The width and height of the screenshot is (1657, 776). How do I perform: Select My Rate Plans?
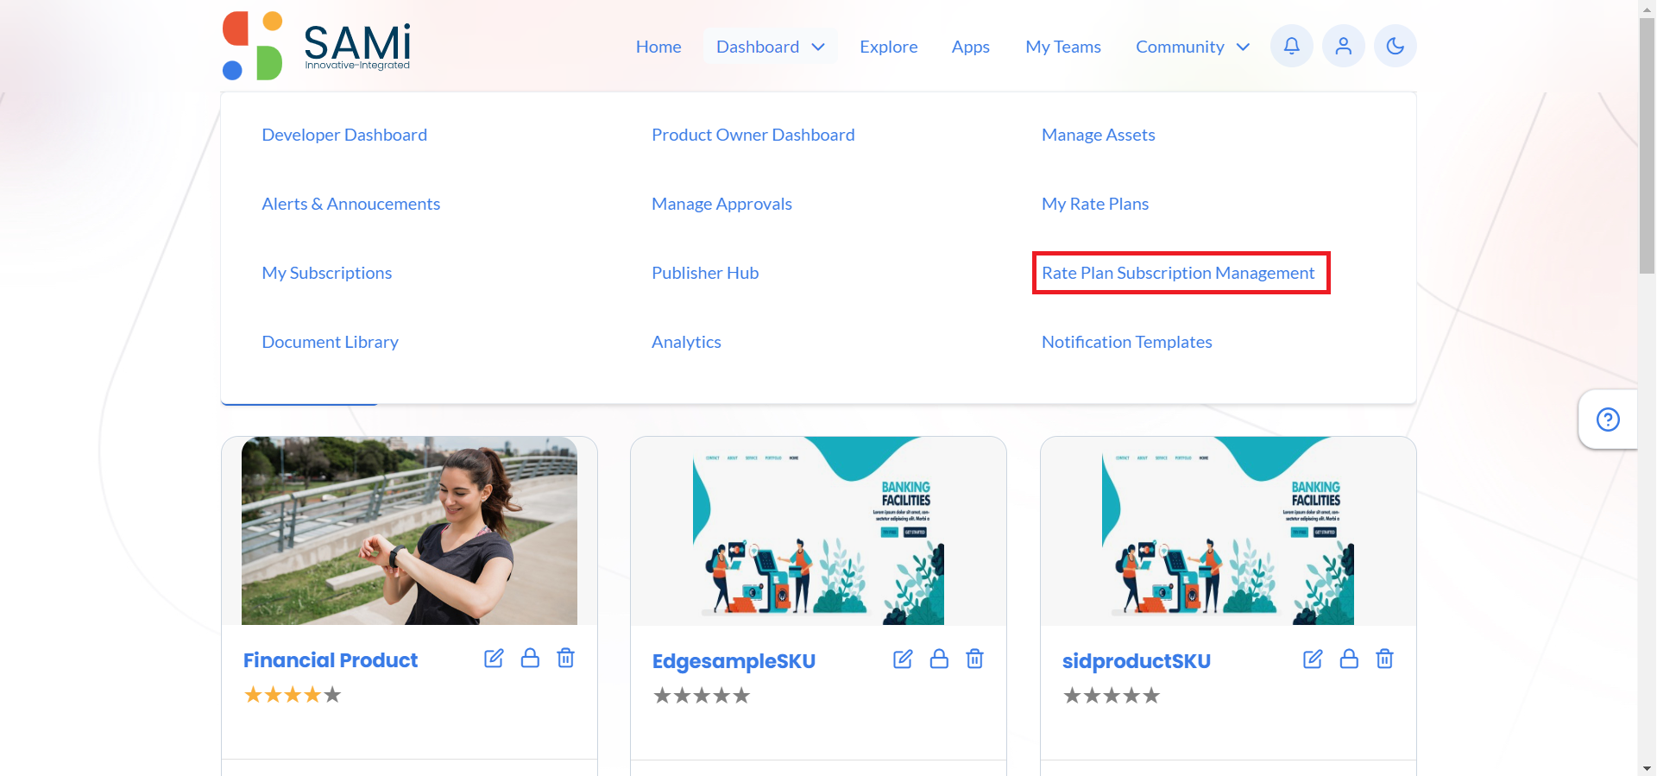coord(1094,204)
